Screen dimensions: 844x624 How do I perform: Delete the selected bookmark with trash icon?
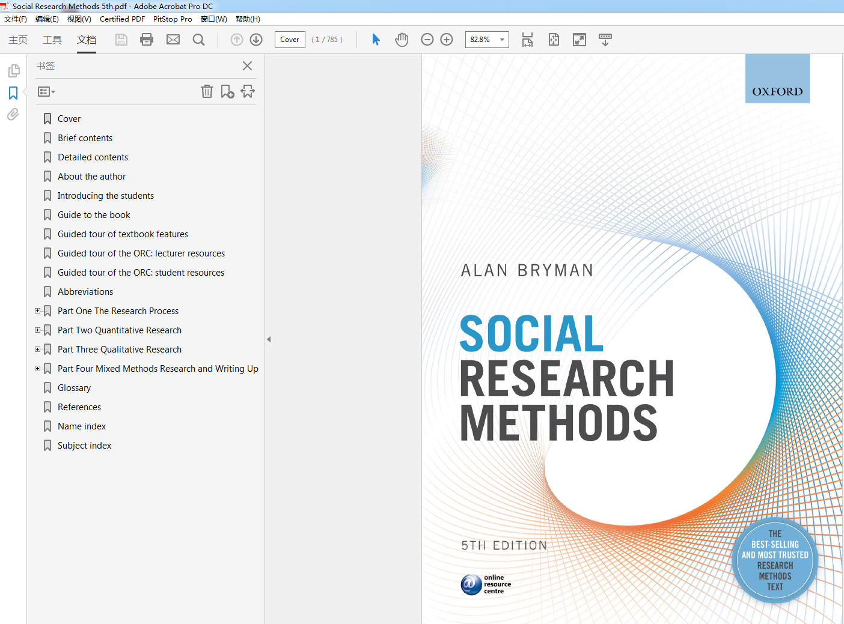click(x=207, y=91)
